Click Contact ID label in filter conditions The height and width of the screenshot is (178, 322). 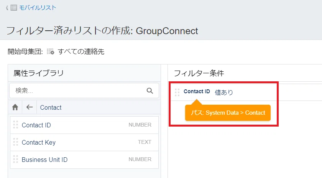(x=197, y=91)
